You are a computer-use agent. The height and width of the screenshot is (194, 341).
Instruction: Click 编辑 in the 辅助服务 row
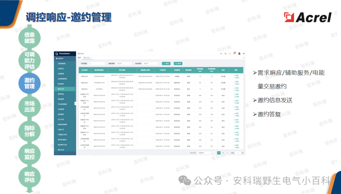pyautogui.click(x=236, y=82)
